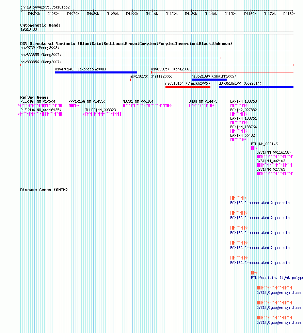Viewport: 303px width, 333px height.
Task: Click the PLEKHA4|NM_001161354 gene label
Action: [41, 110]
